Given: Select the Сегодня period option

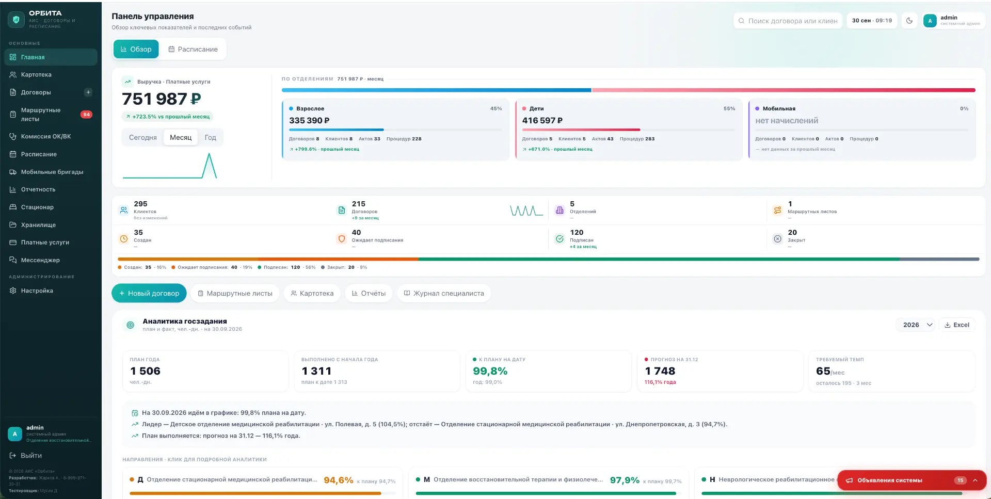Looking at the screenshot, I should pos(142,137).
